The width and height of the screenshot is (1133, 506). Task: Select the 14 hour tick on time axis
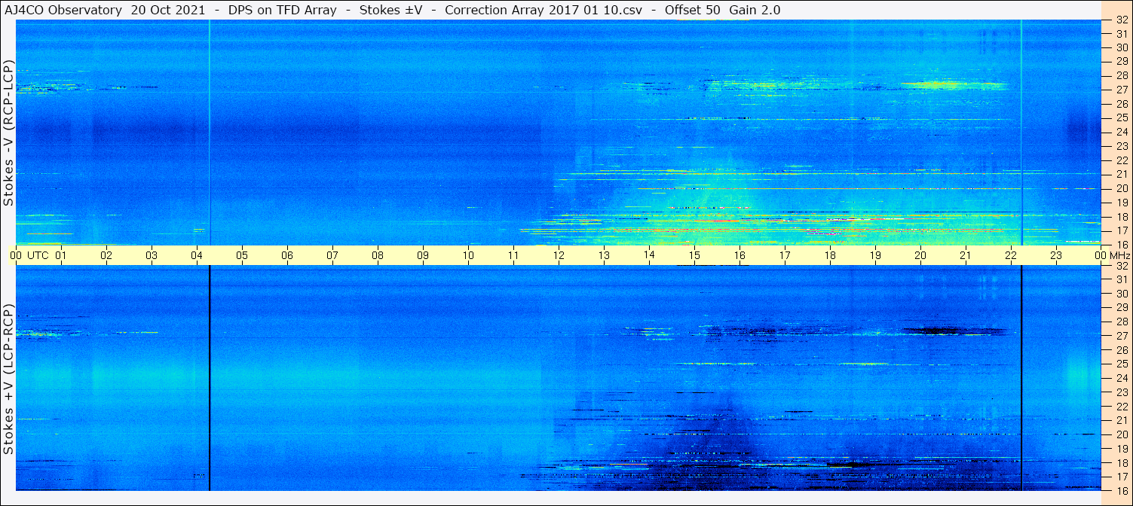point(649,255)
